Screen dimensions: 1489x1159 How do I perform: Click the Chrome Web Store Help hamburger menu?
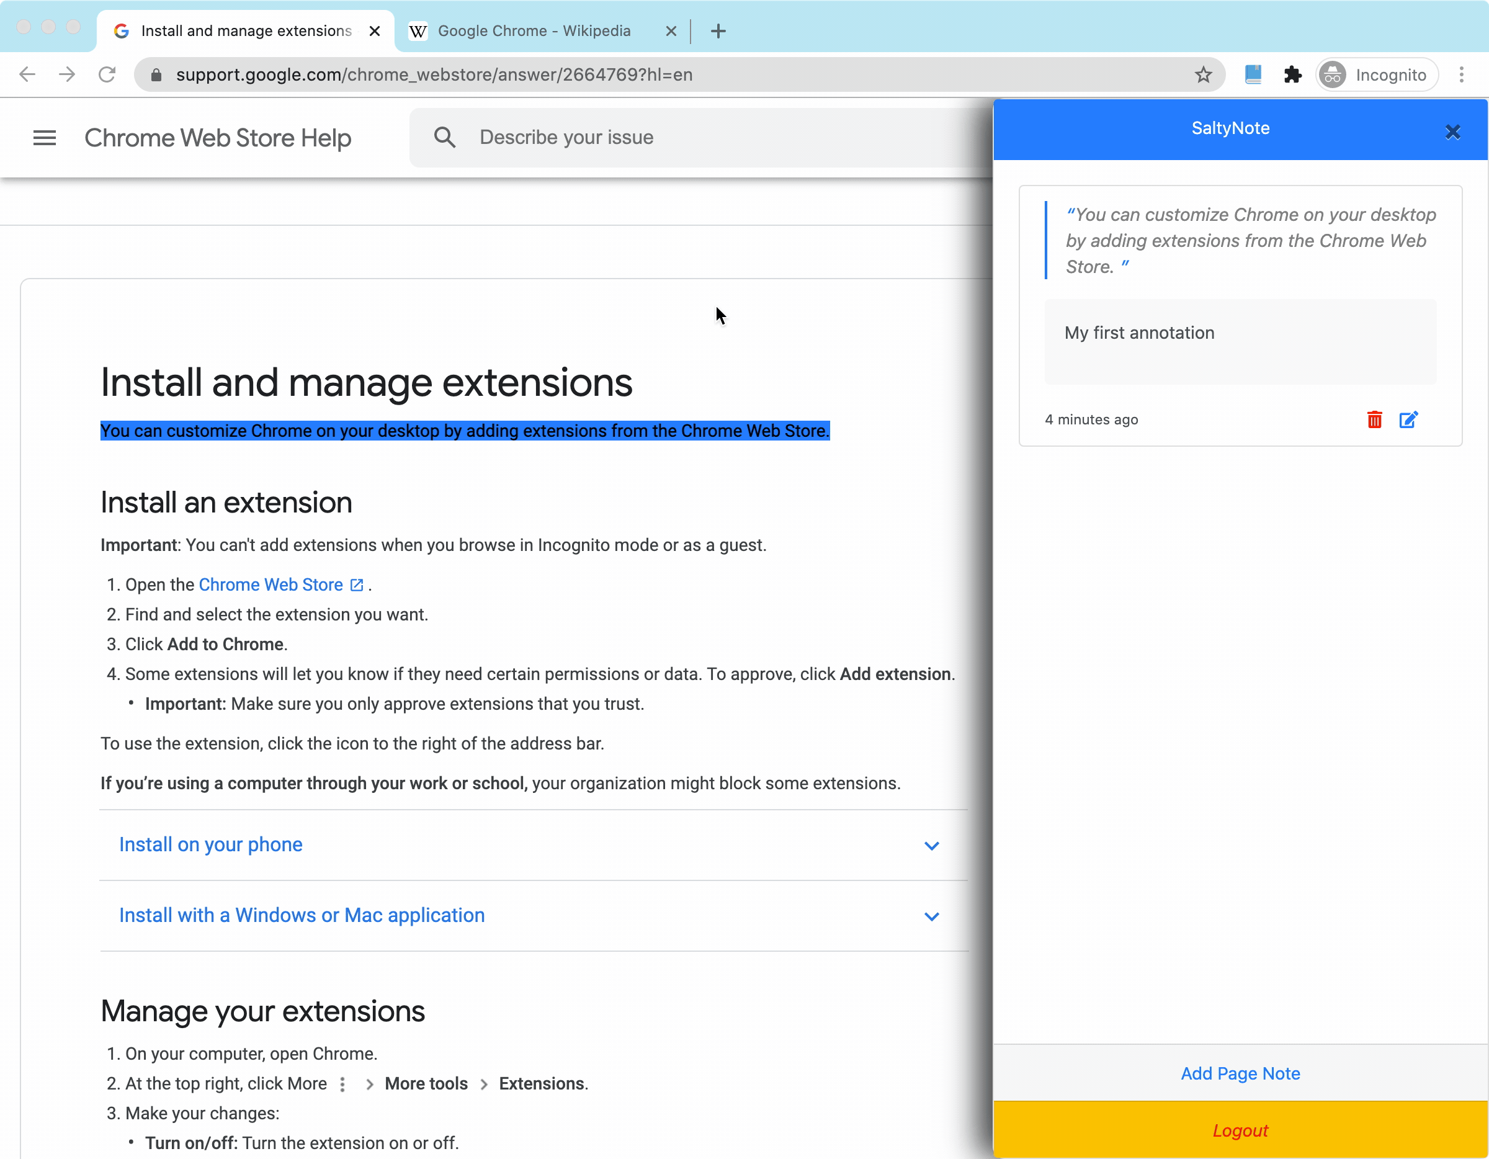point(43,136)
